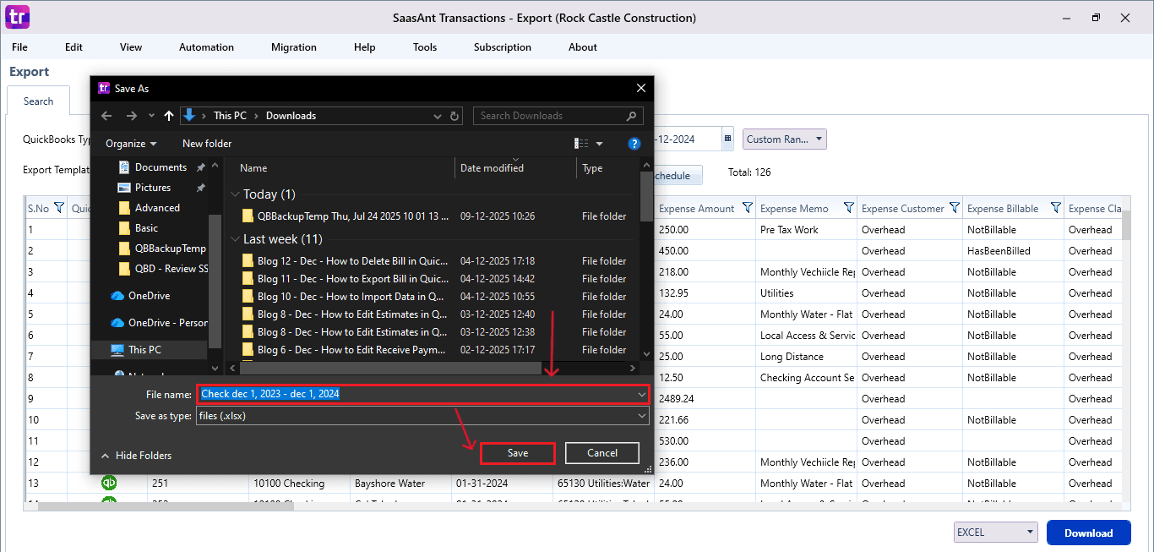Collapse the Today (1) group
The height and width of the screenshot is (552, 1154).
[235, 194]
